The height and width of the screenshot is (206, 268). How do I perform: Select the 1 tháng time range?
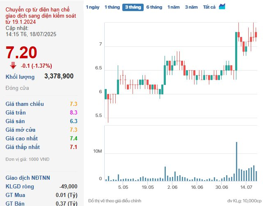[112, 7]
